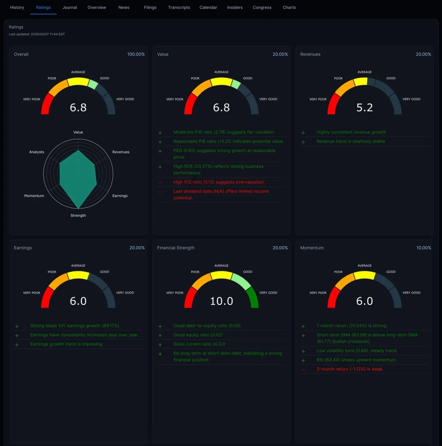View the Transcripts tab

point(179,7)
